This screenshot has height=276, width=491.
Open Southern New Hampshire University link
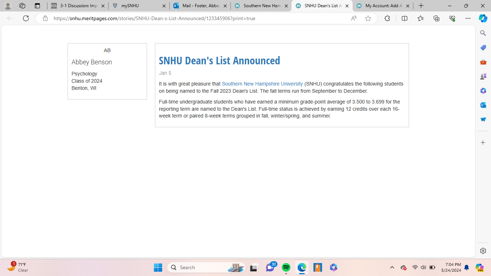coord(262,84)
